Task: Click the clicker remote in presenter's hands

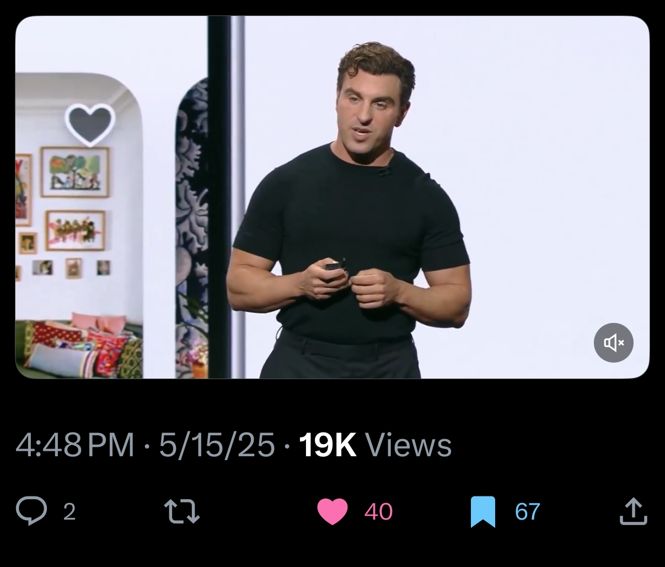Action: point(335,266)
